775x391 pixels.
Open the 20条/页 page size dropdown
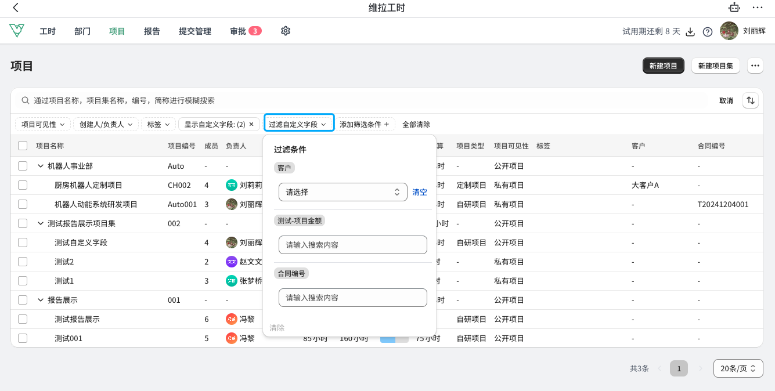[738, 368]
